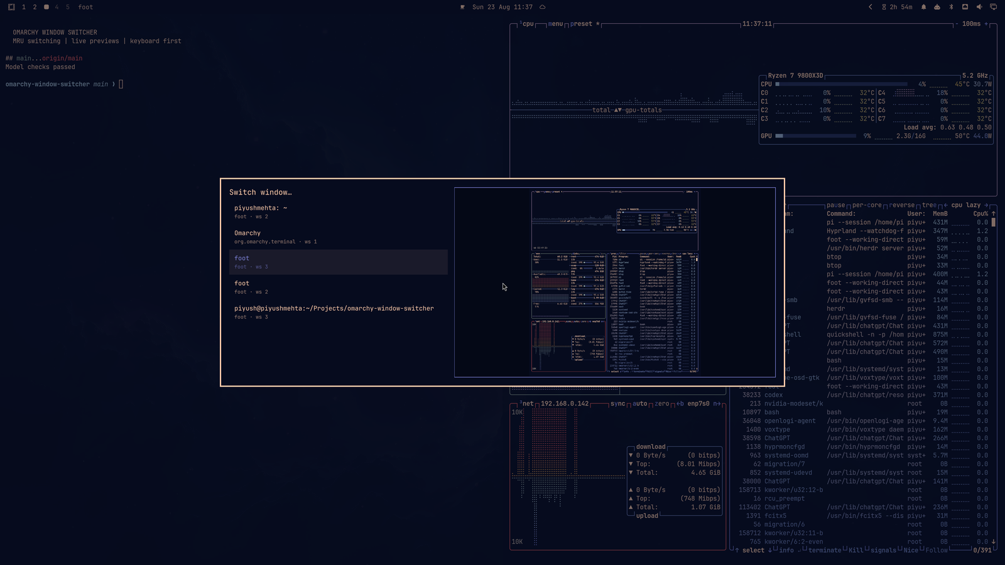The height and width of the screenshot is (565, 1005).
Task: Click the gpu-totals graph toggle label
Action: (643, 110)
